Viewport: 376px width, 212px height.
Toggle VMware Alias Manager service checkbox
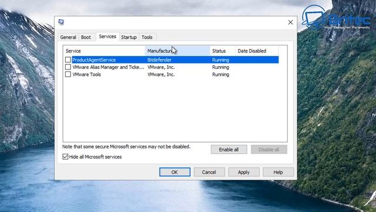coord(68,67)
